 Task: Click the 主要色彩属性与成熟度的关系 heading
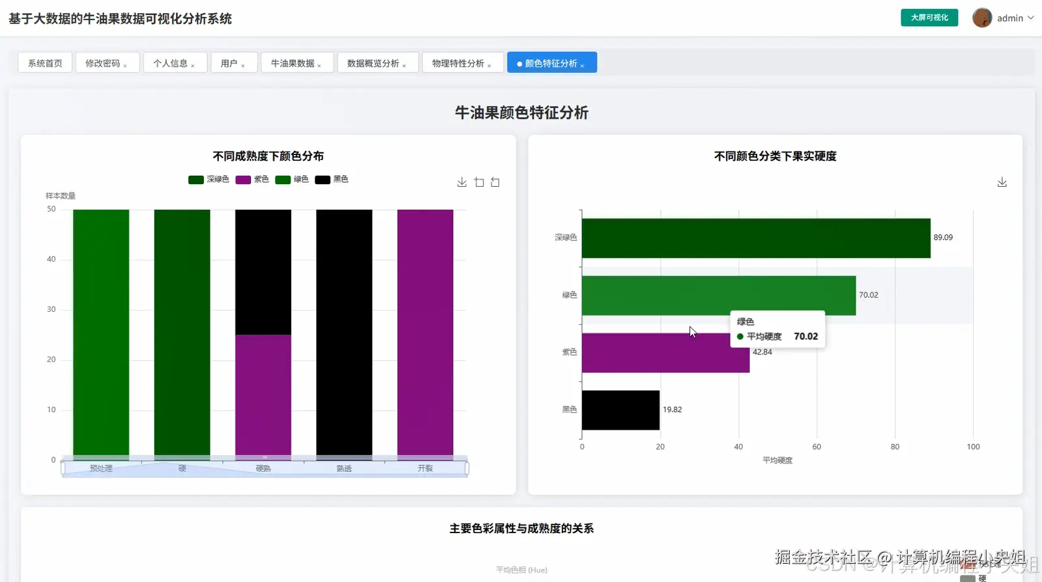[521, 529]
